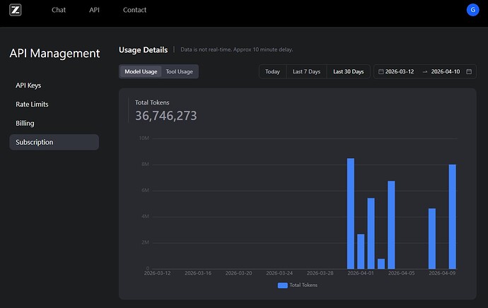Image resolution: width=488 pixels, height=308 pixels.
Task: Select Last 7 Days range
Action: point(306,71)
